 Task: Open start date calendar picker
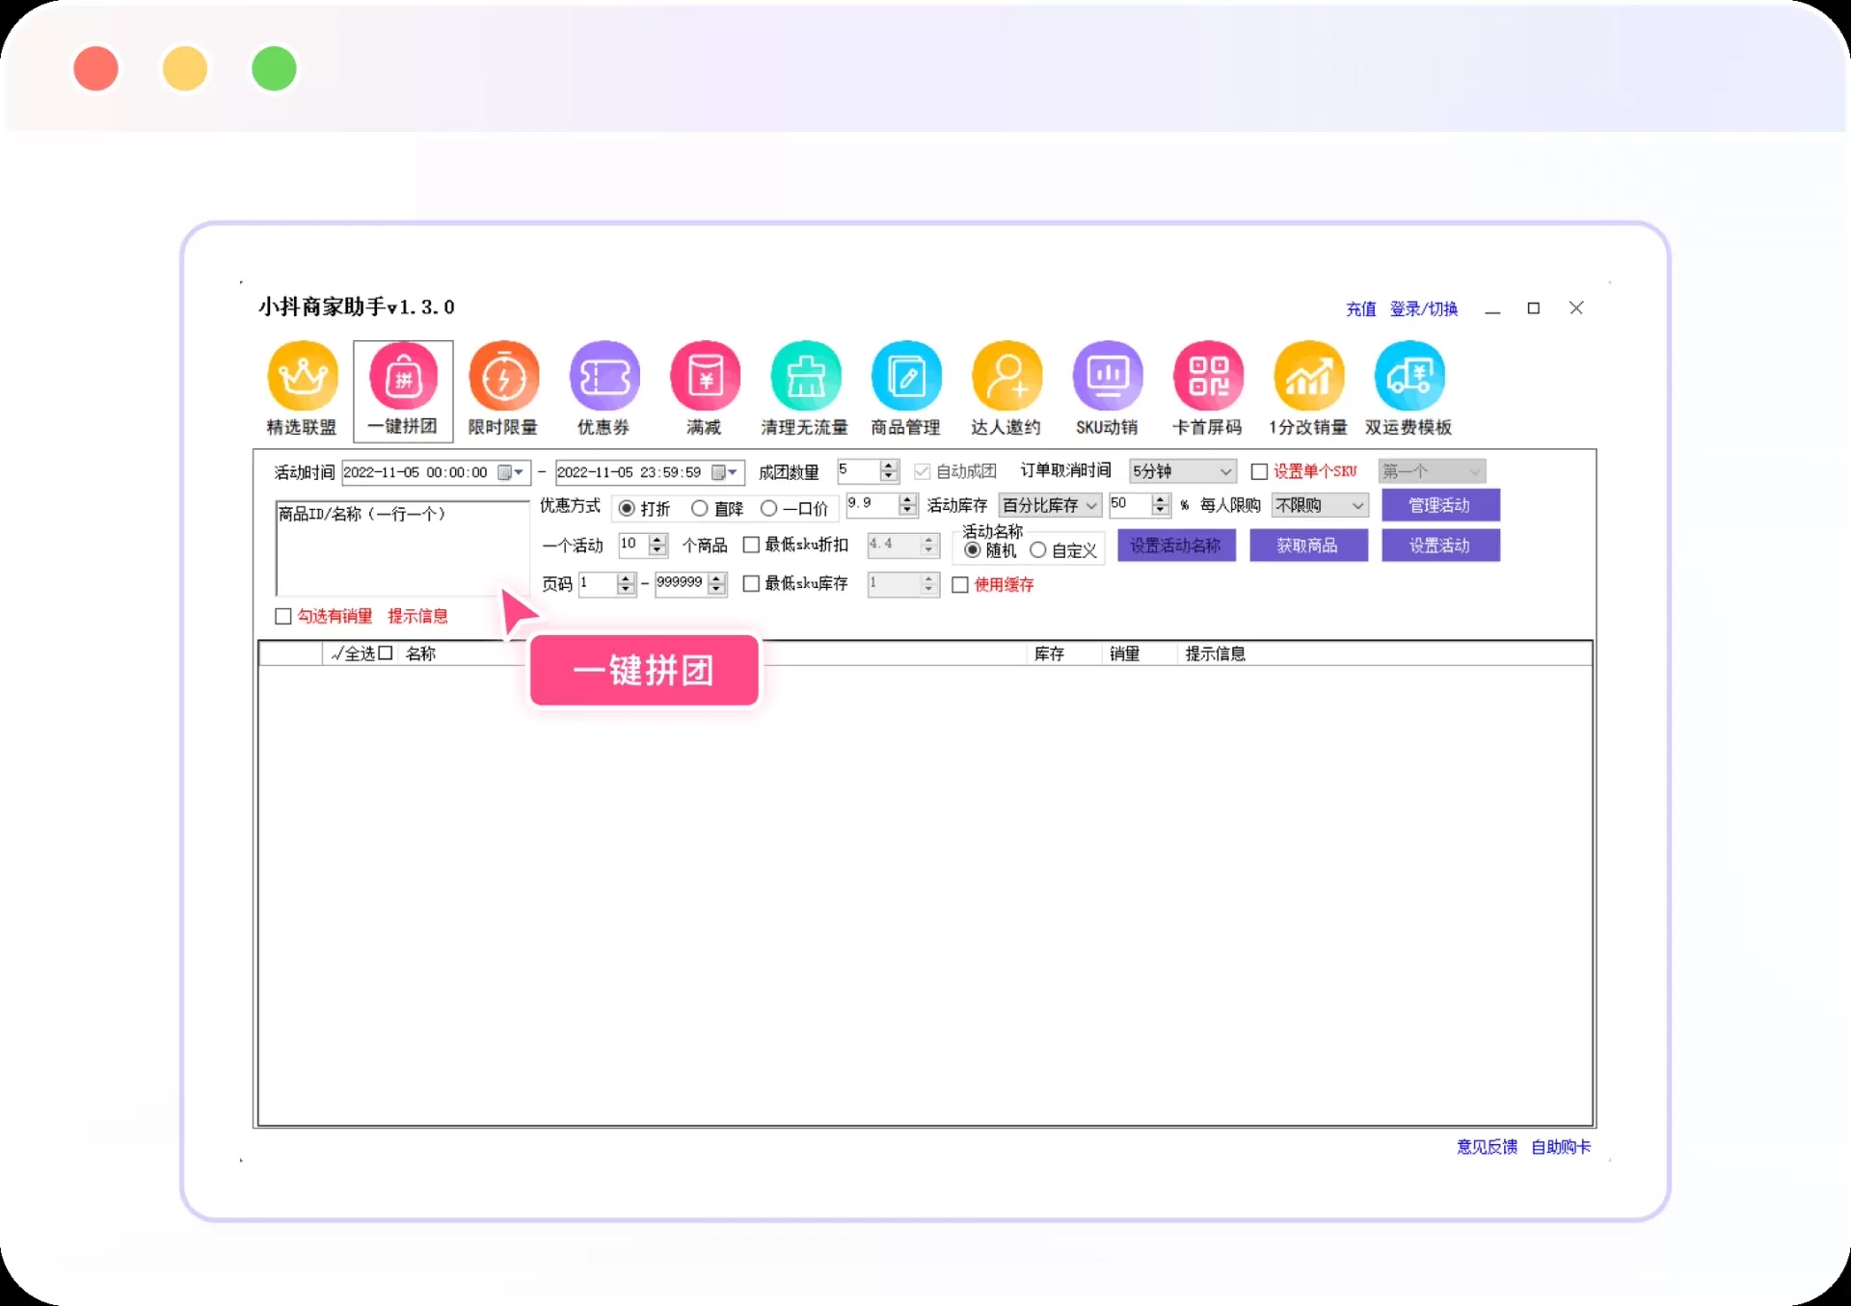[511, 472]
